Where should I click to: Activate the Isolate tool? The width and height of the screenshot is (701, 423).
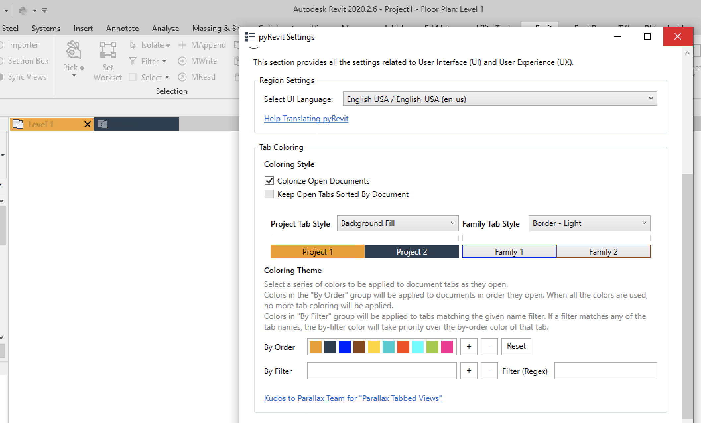point(150,45)
